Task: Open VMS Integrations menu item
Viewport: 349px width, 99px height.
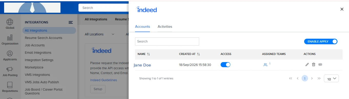Action: tap(37, 75)
